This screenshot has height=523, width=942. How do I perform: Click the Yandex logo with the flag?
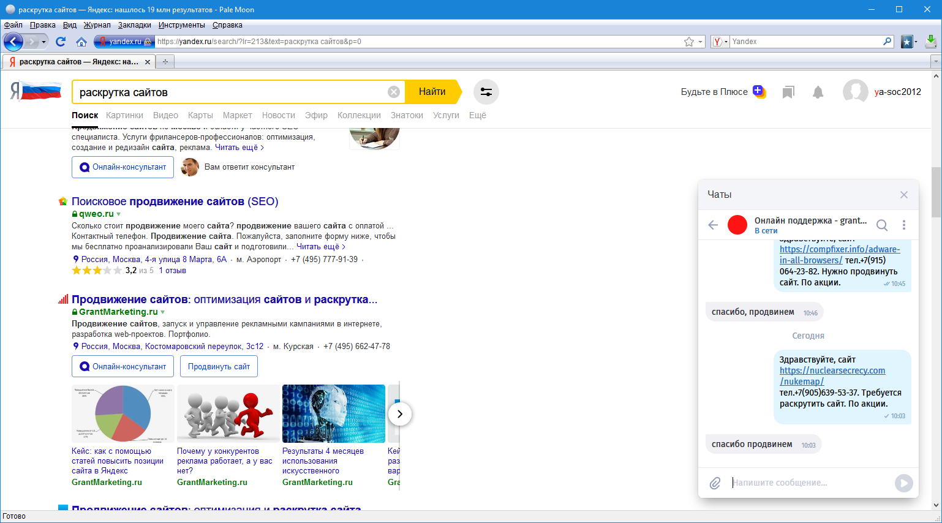(x=36, y=91)
